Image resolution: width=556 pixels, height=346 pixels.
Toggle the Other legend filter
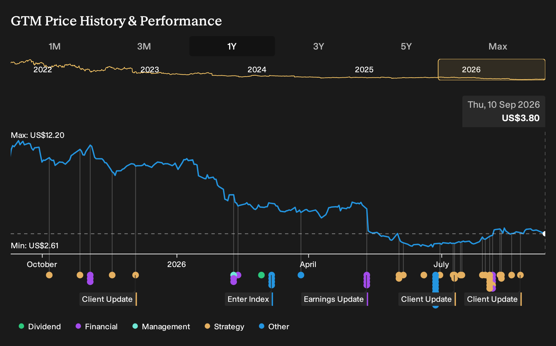point(274,327)
